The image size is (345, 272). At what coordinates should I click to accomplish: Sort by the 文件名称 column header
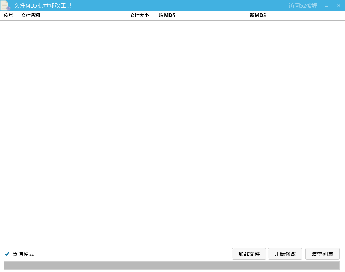tap(72, 15)
